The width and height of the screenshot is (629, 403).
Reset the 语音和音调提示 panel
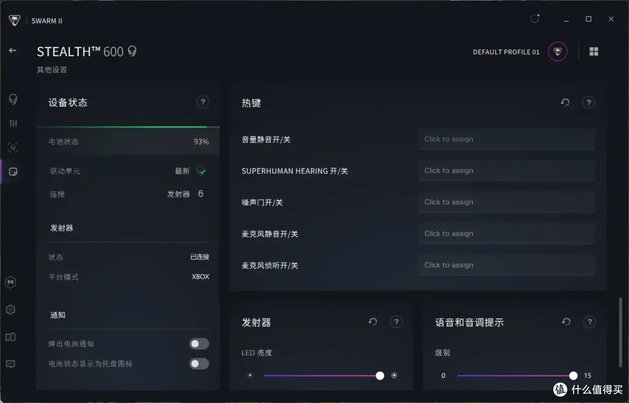tap(567, 322)
